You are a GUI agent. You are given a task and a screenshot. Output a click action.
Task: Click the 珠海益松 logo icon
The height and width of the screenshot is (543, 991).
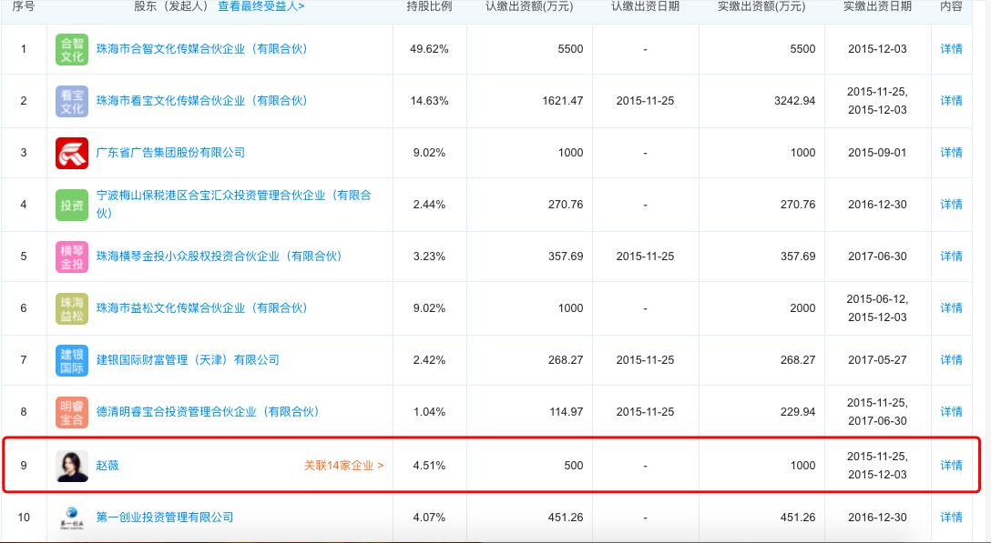pos(71,308)
